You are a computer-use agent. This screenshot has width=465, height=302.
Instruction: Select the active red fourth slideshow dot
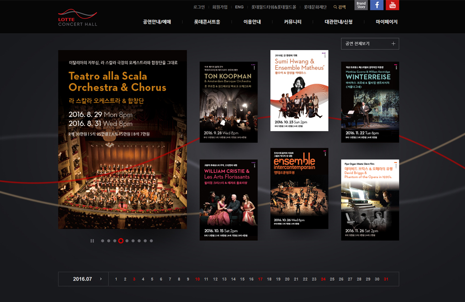point(121,241)
